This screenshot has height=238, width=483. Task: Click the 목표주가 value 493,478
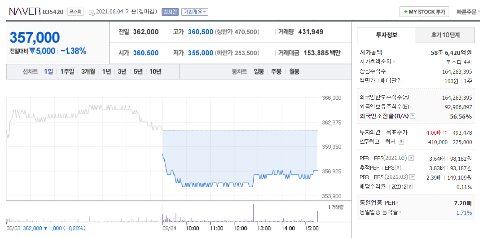(x=462, y=132)
